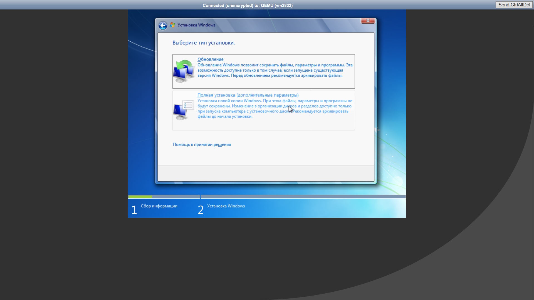Click the custom install computer checklist icon
This screenshot has height=300, width=534.
coord(184,110)
